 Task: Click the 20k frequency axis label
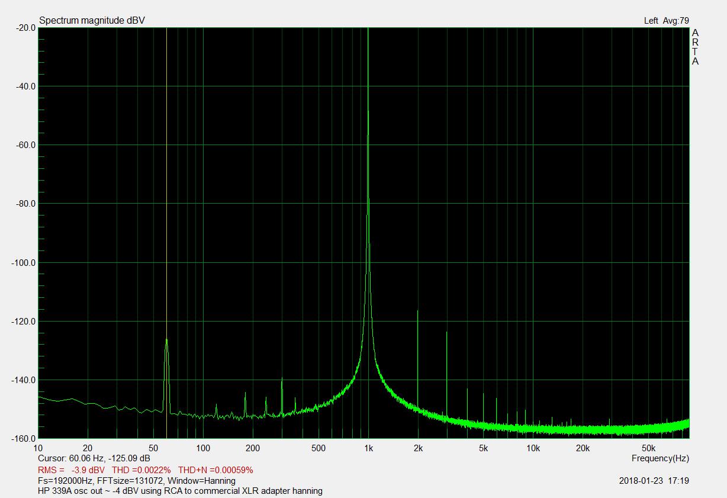pyautogui.click(x=583, y=448)
